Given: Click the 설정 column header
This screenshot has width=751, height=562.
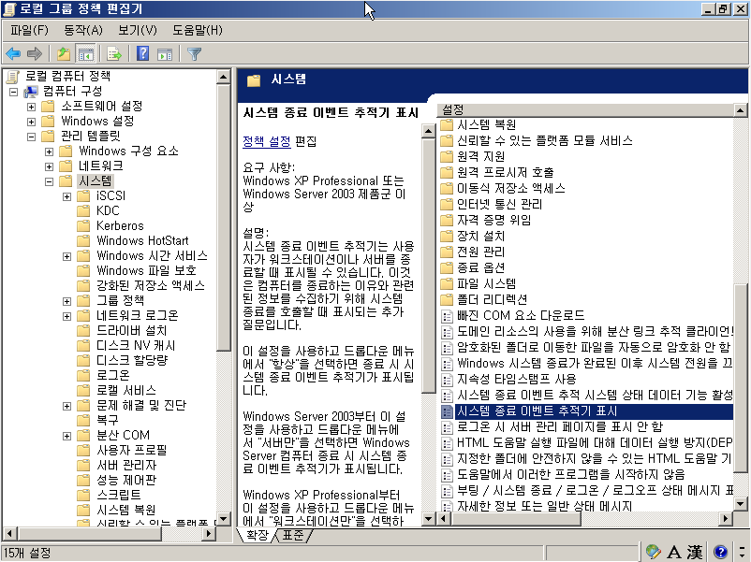Looking at the screenshot, I should pyautogui.click(x=585, y=110).
